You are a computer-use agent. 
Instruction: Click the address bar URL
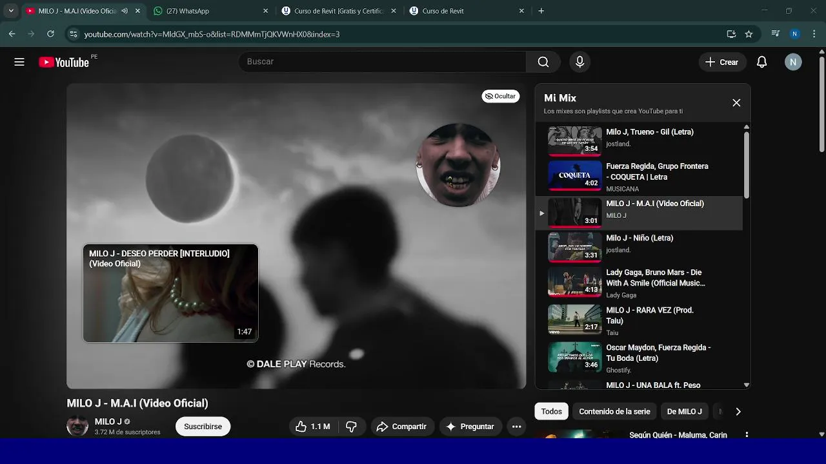[212, 34]
